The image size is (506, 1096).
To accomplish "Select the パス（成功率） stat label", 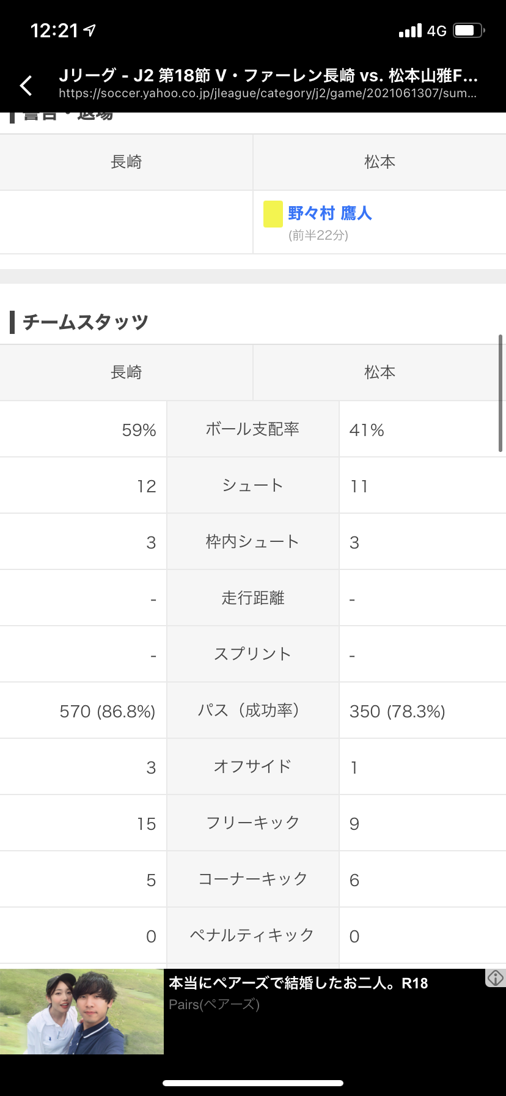I will click(252, 711).
